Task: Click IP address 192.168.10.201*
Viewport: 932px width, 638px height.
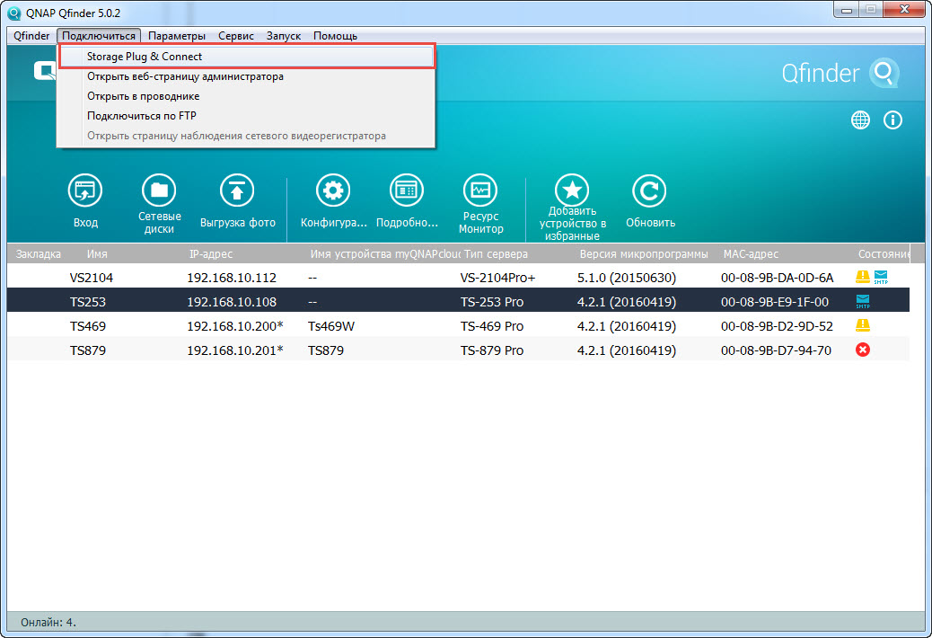Action: pos(234,350)
